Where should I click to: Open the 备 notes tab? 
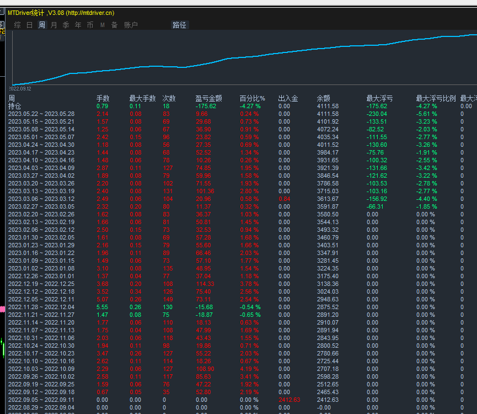coord(114,25)
